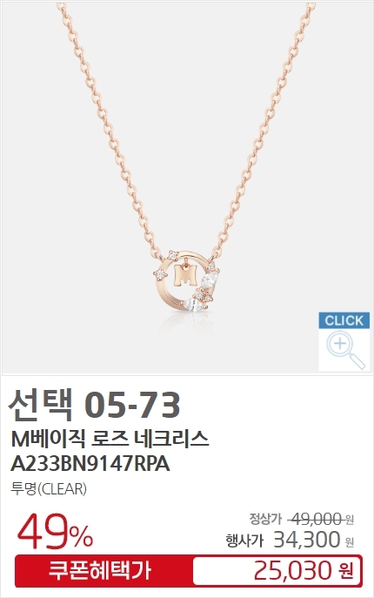The height and width of the screenshot is (598, 374).
Task: Click the small round stone on the pendant's left
Action: tap(161, 274)
